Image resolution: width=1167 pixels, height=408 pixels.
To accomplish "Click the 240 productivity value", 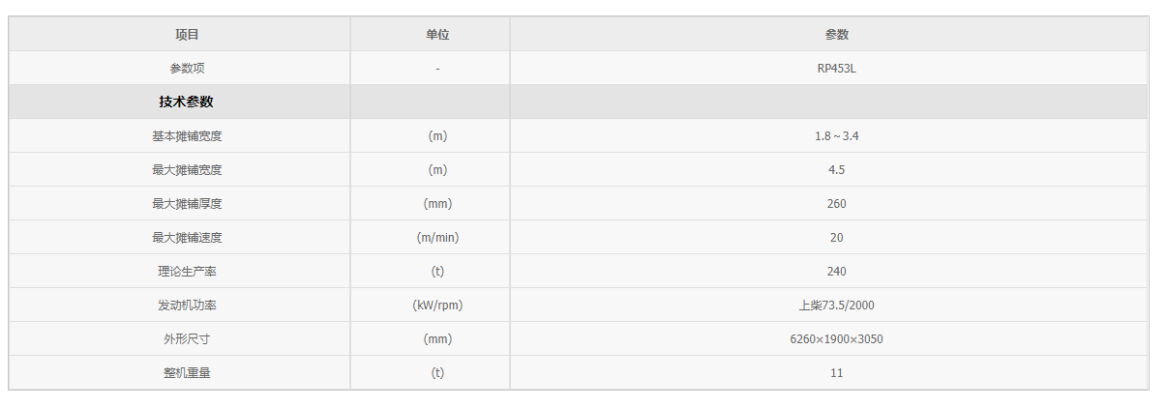I will tap(836, 272).
